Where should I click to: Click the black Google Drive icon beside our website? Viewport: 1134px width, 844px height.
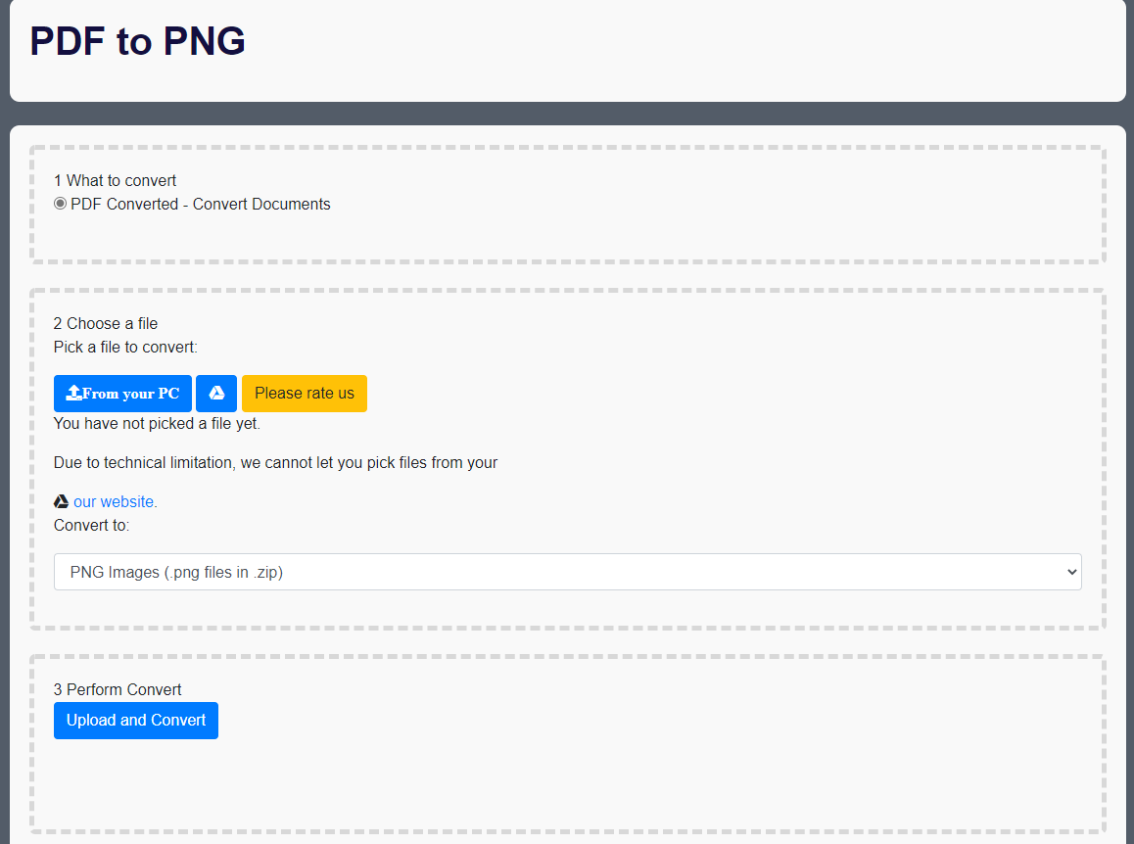click(x=61, y=501)
